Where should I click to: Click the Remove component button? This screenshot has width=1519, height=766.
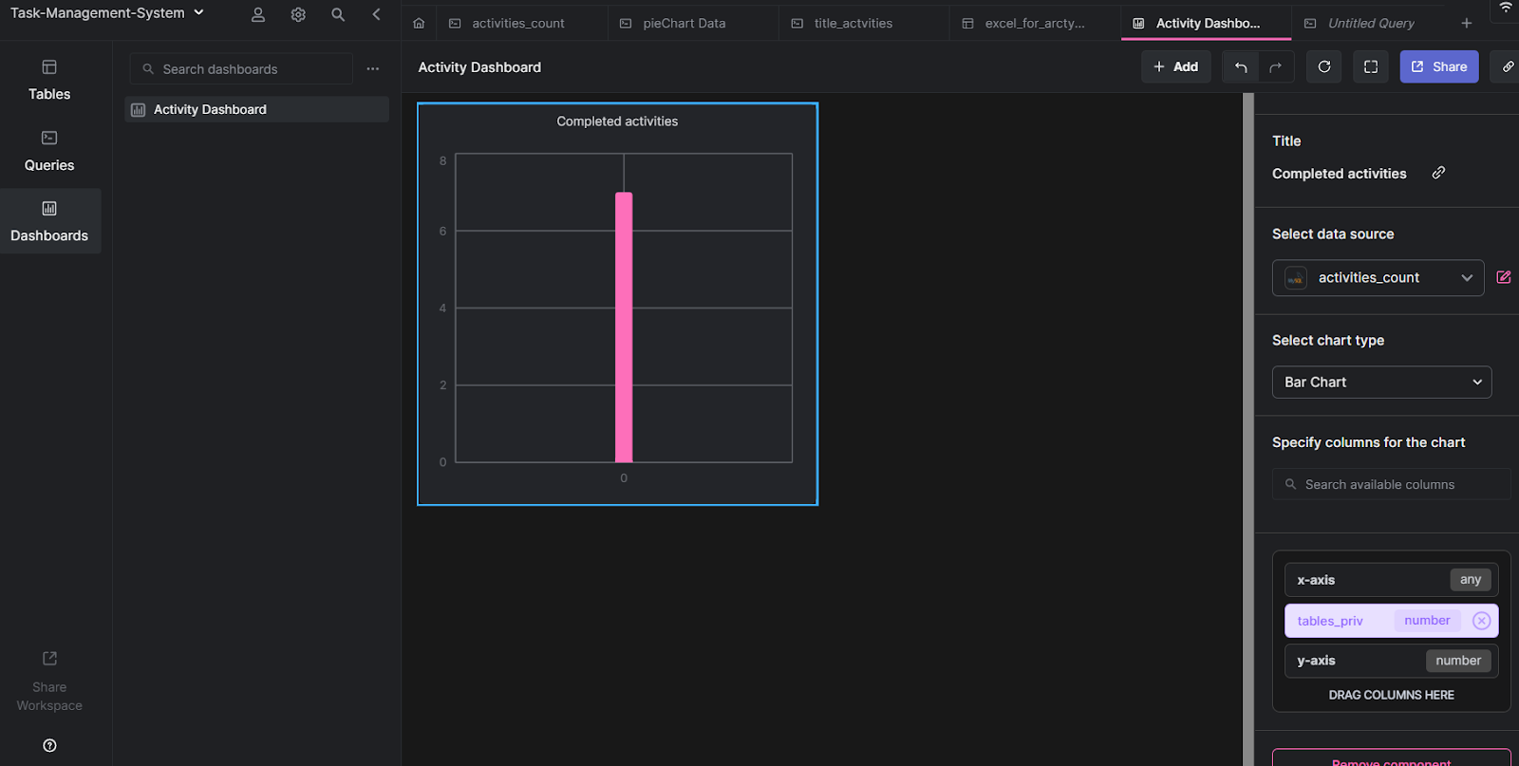[x=1391, y=757]
